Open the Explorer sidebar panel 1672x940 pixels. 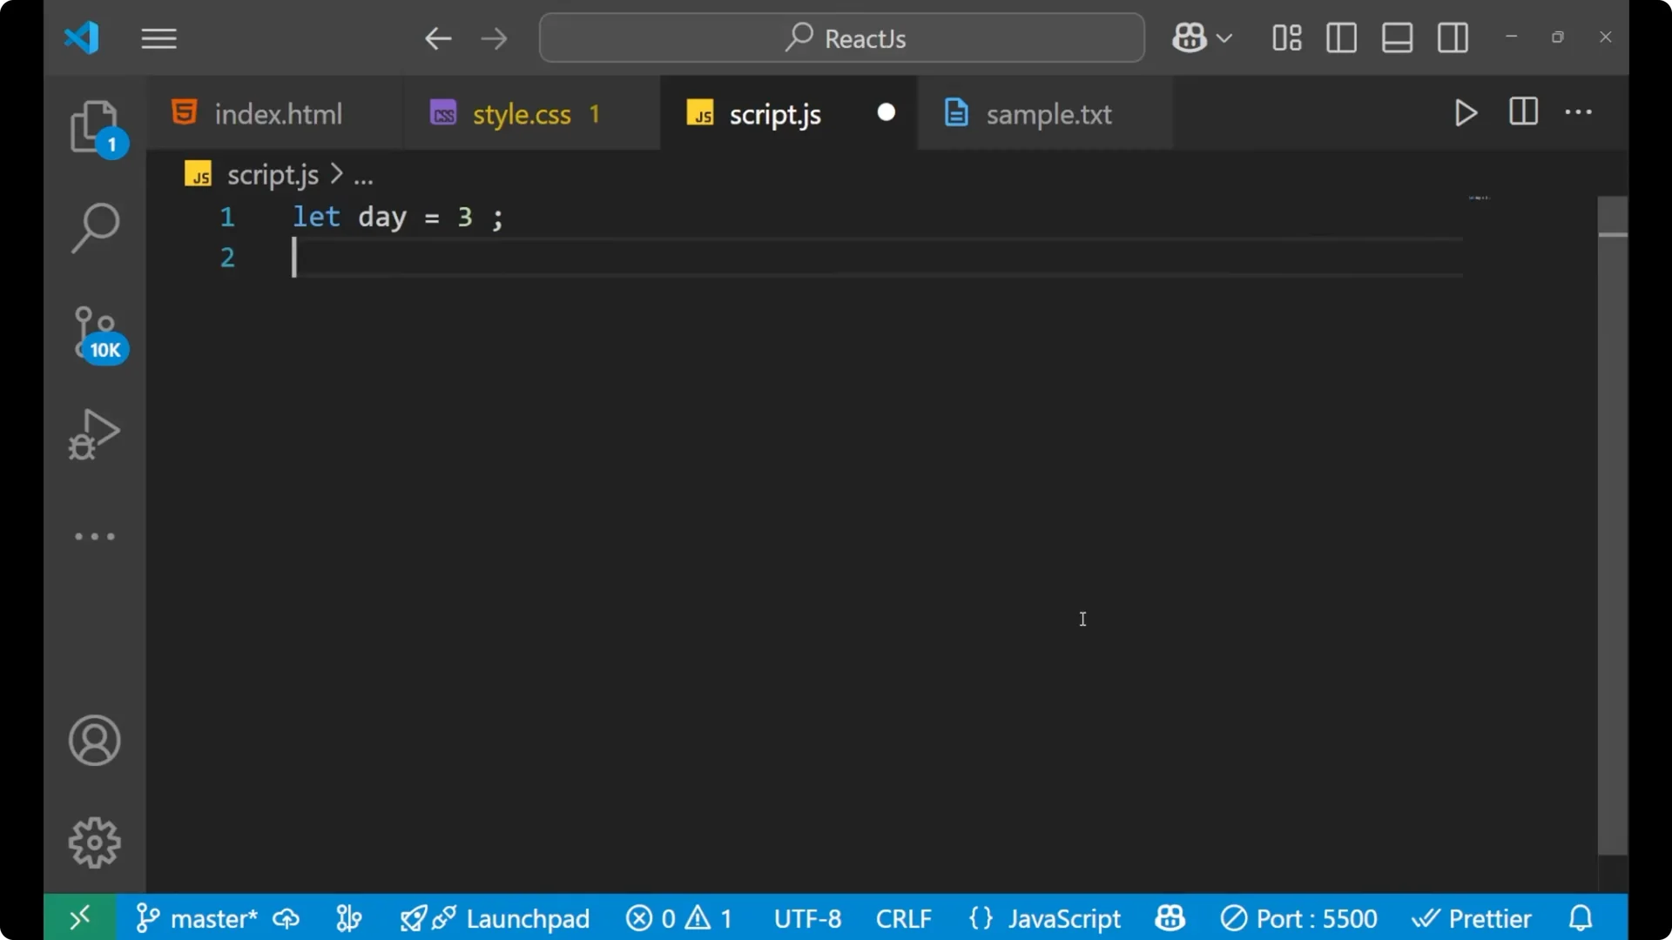[95, 127]
